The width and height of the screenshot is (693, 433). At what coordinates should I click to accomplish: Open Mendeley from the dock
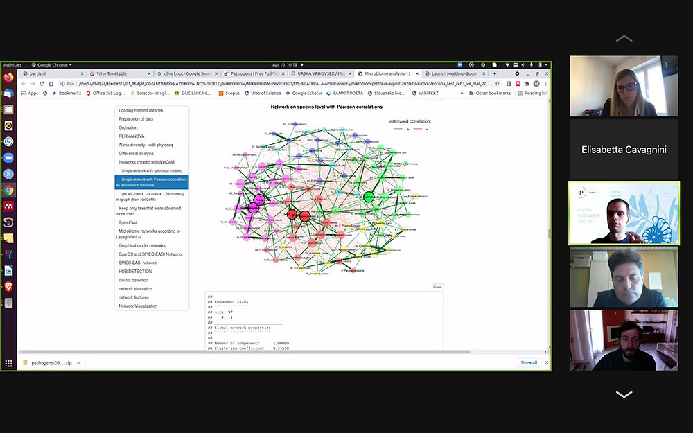tap(8, 206)
